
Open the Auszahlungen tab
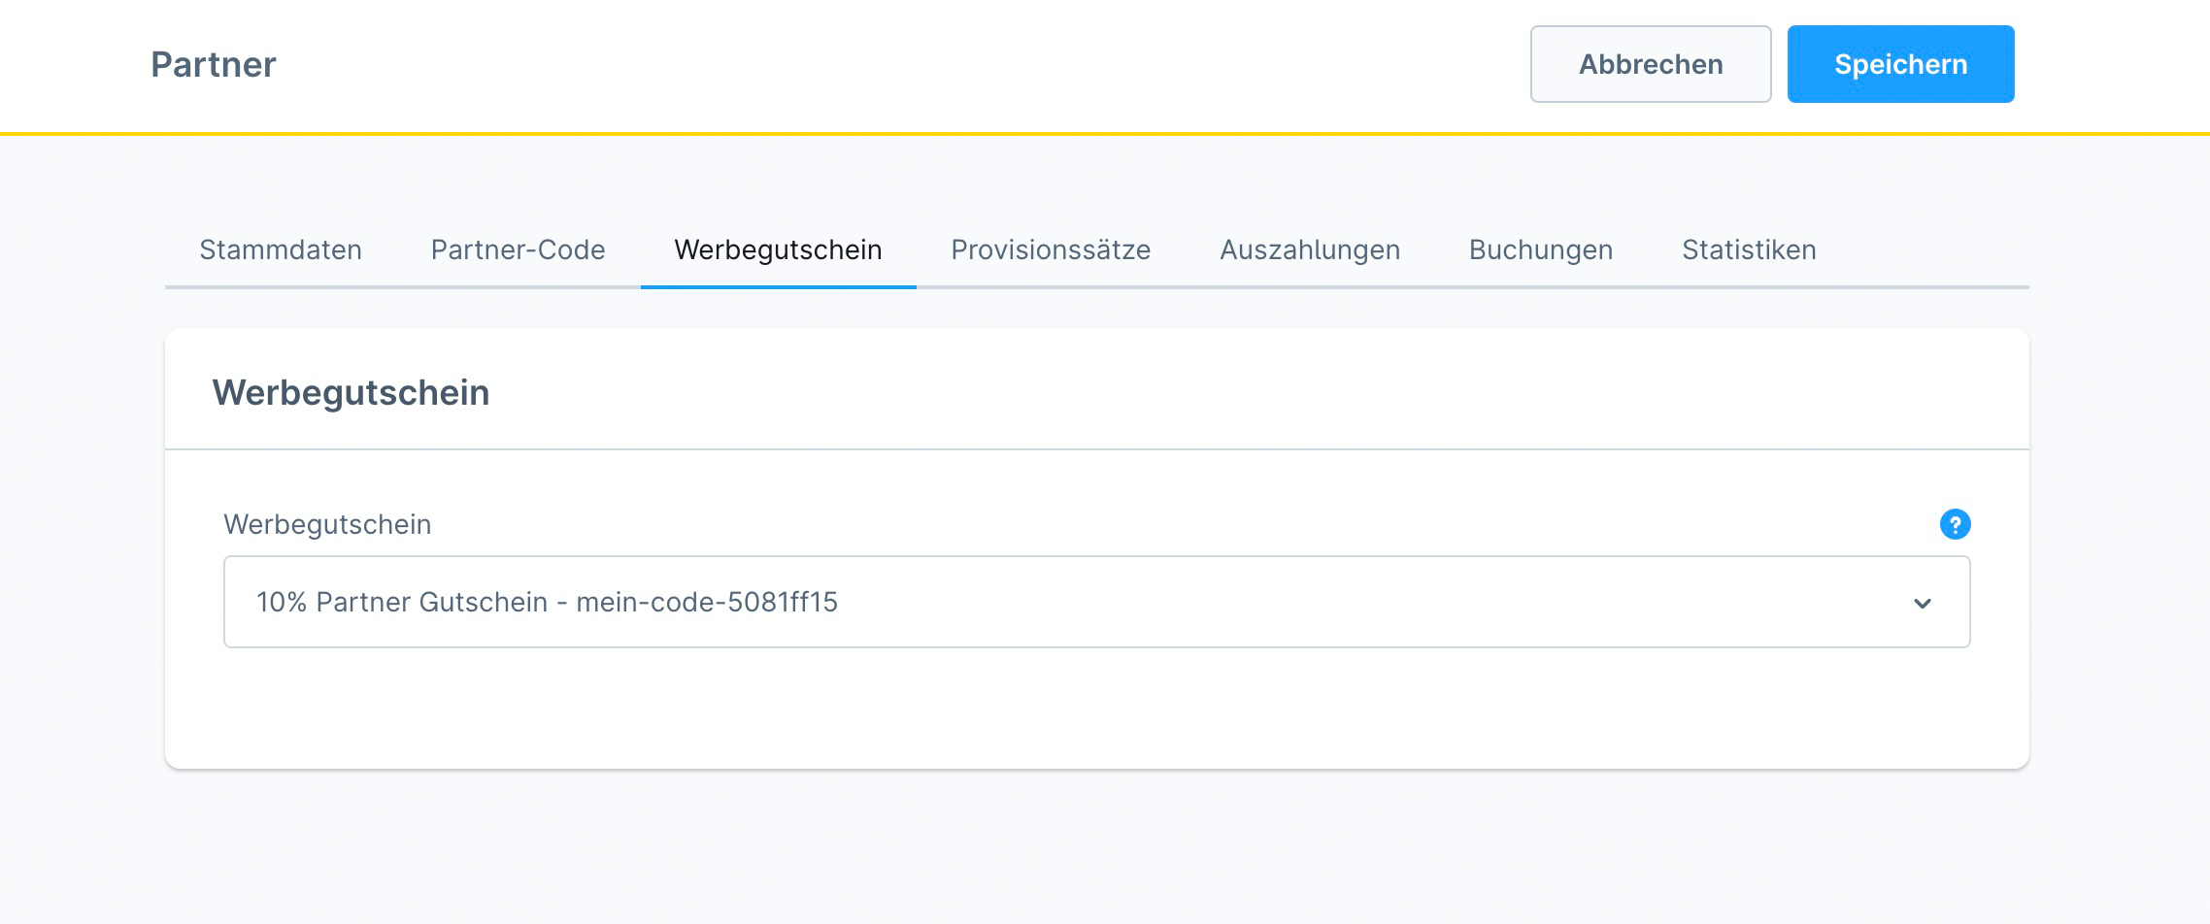coord(1310,249)
